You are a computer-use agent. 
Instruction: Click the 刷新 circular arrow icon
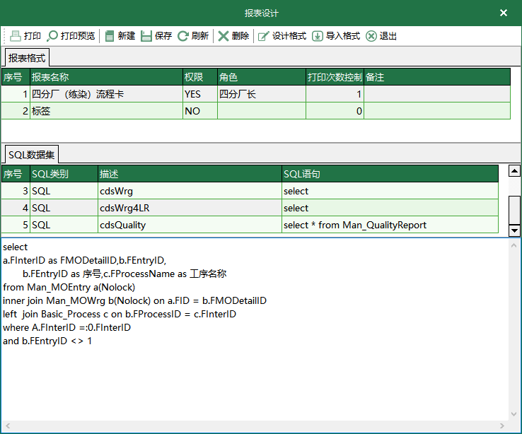[182, 36]
